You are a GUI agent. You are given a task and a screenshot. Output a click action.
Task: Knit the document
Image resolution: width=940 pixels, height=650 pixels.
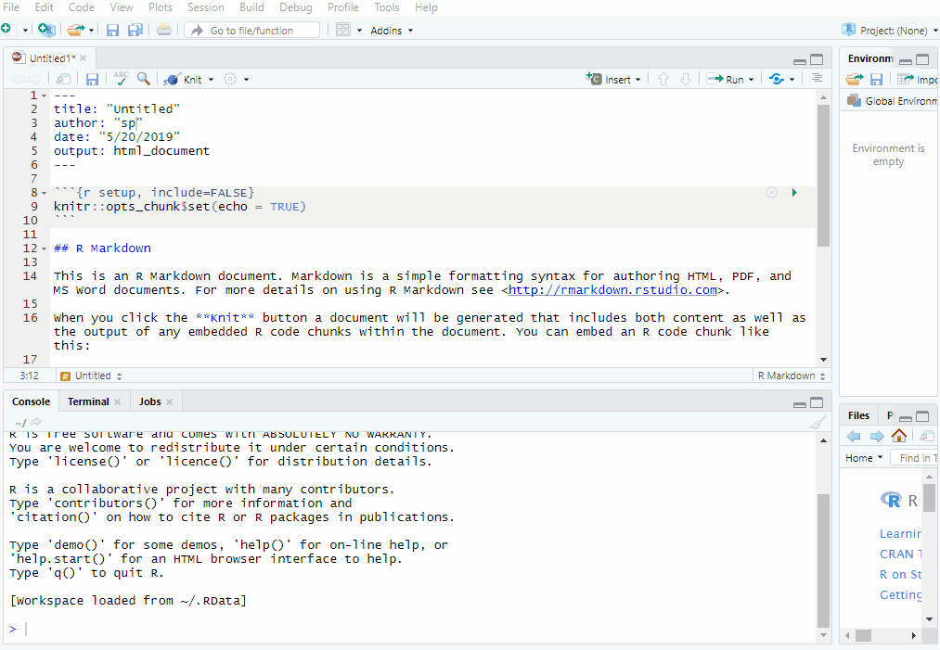click(184, 80)
